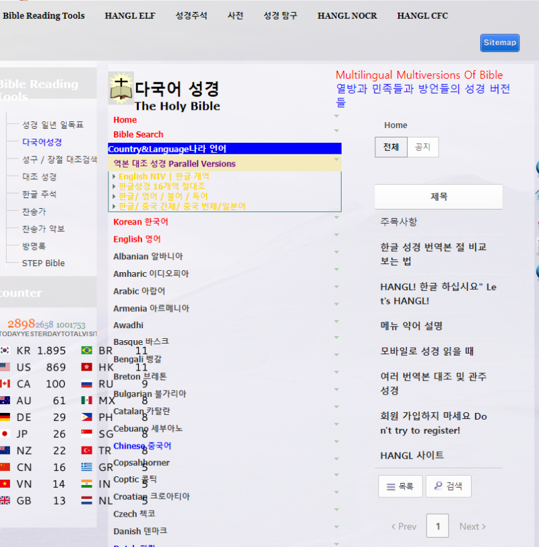Open 한글/ 영어 / 불어 / 독어 link
The width and height of the screenshot is (539, 547).
pyautogui.click(x=163, y=197)
